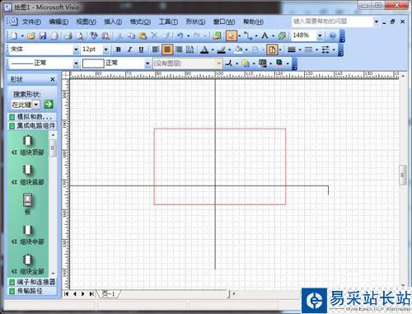Click the font color A icon
The width and height of the screenshot is (412, 314).
(204, 49)
